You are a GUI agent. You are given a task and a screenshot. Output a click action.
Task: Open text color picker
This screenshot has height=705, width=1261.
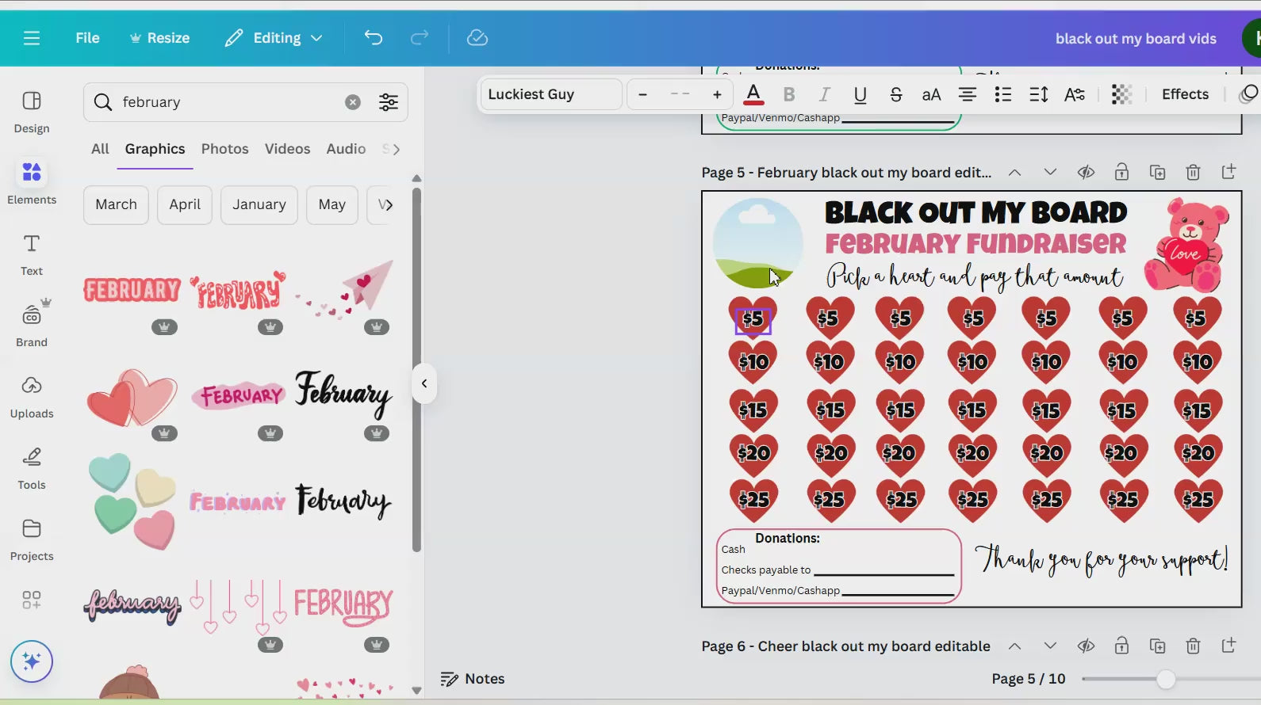753,94
